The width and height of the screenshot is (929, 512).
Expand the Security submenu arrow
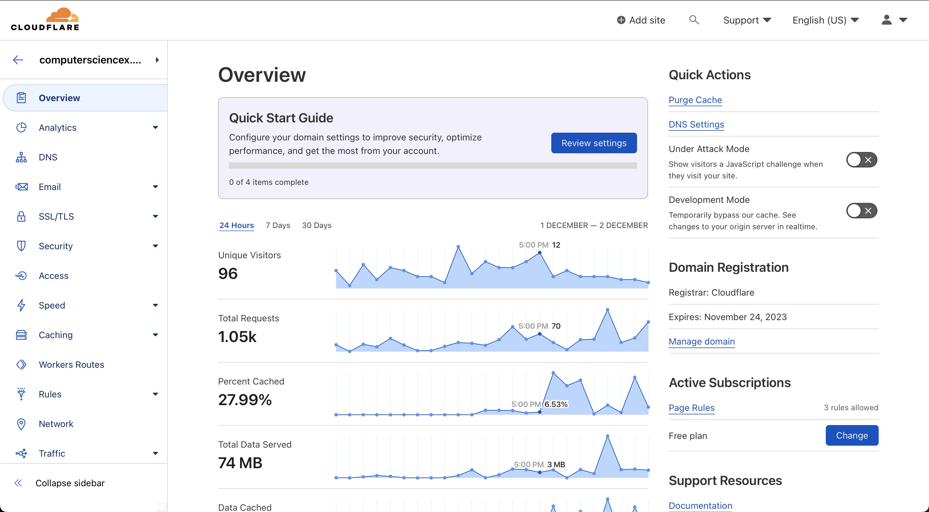coord(155,246)
